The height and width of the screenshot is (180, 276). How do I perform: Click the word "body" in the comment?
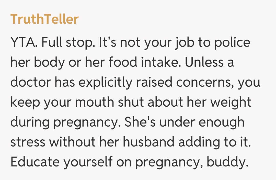click(x=49, y=62)
